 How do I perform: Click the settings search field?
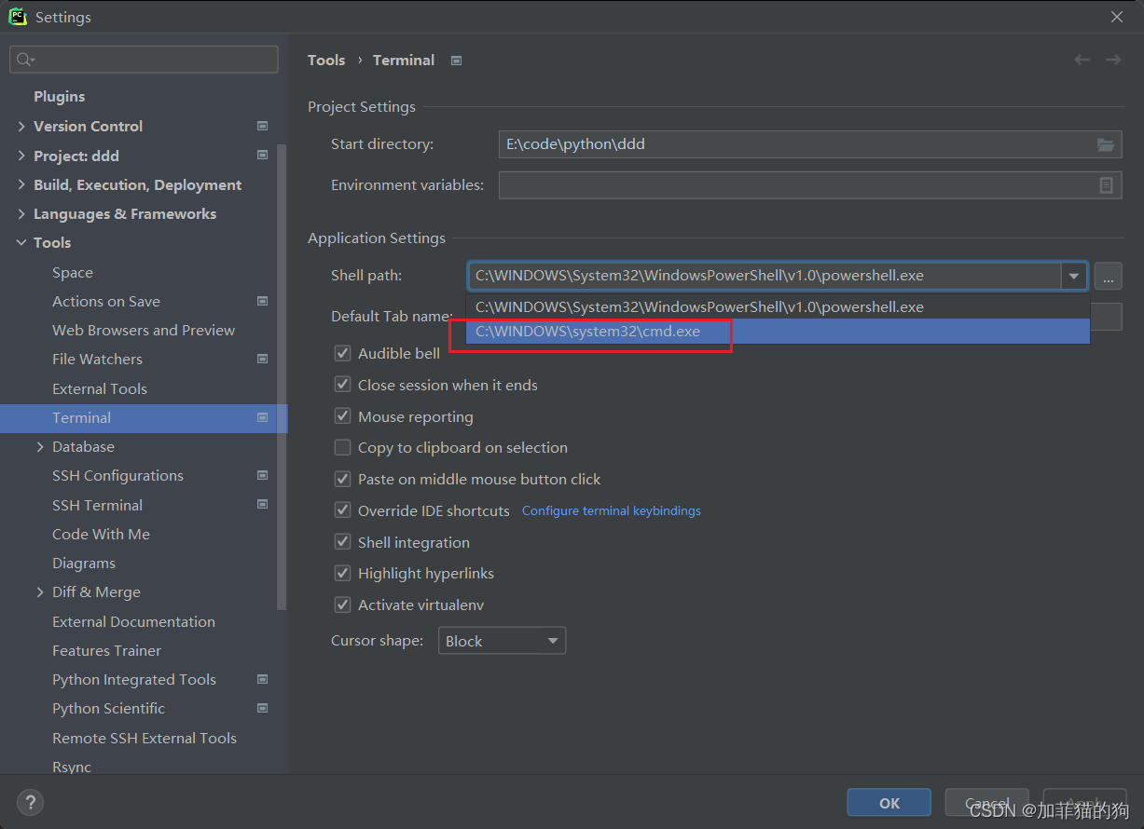click(x=144, y=60)
